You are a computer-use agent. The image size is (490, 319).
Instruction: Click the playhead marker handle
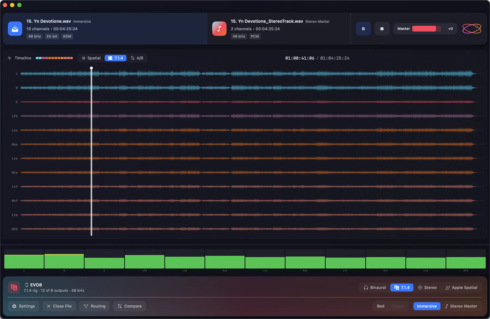[91, 68]
